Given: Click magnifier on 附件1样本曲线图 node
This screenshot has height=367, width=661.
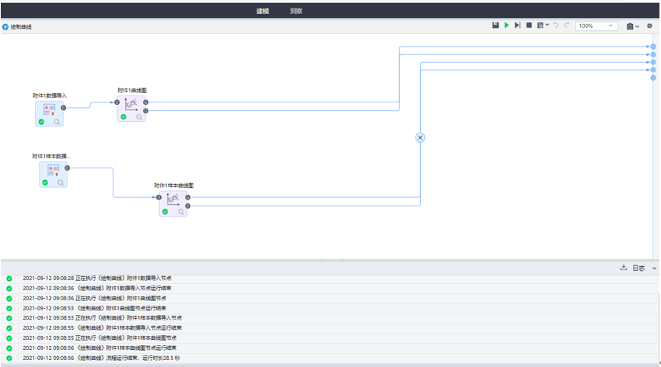Looking at the screenshot, I should [x=181, y=211].
